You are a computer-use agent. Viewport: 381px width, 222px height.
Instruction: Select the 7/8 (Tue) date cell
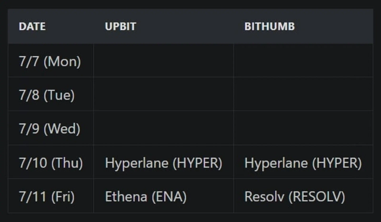[x=47, y=95]
